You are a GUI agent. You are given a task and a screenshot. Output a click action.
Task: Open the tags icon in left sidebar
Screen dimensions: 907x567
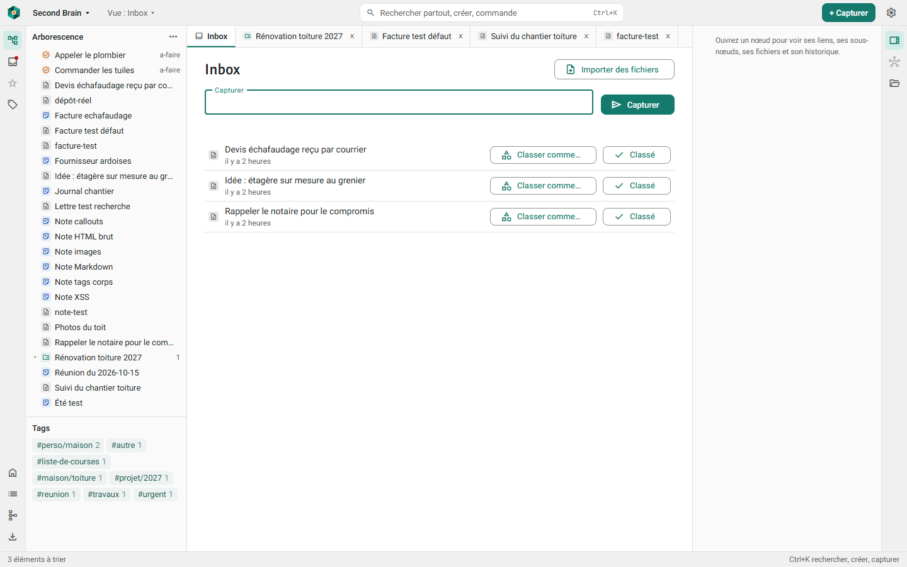click(13, 105)
